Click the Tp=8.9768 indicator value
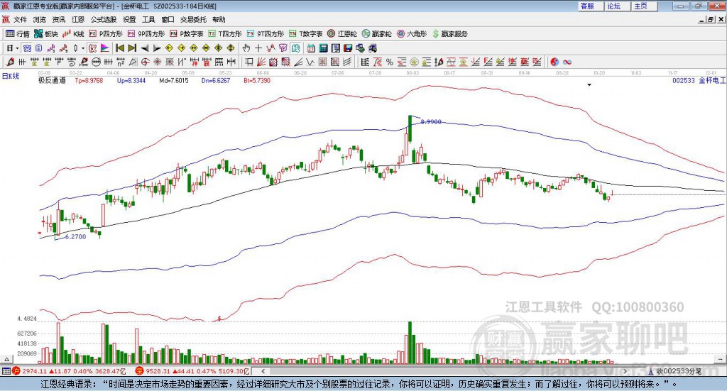The image size is (727, 391). point(89,81)
